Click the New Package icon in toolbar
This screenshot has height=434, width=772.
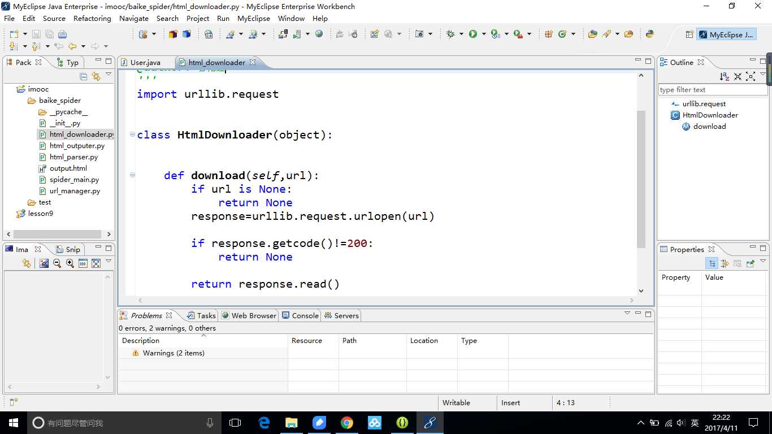point(549,34)
